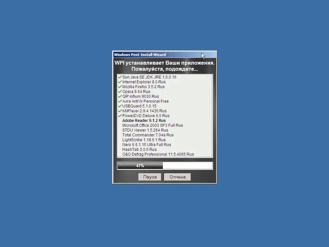Select Nero 6.6.1.15 Ultra Full Rus
329x247 pixels.
(147, 145)
